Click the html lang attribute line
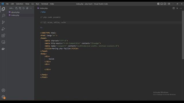The image size is (184, 103). pyautogui.click(x=49, y=35)
